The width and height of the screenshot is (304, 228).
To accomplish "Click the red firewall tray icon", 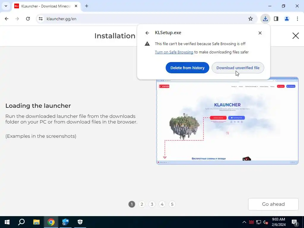I will [251, 222].
